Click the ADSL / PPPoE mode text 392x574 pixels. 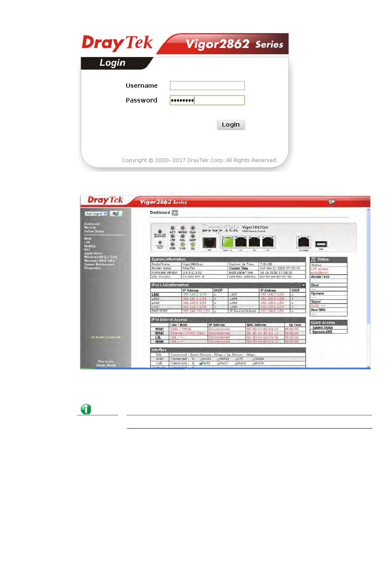click(181, 329)
